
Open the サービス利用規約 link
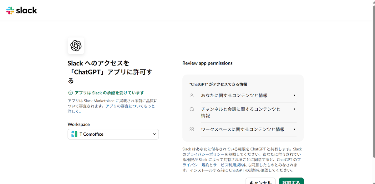pos(228,165)
